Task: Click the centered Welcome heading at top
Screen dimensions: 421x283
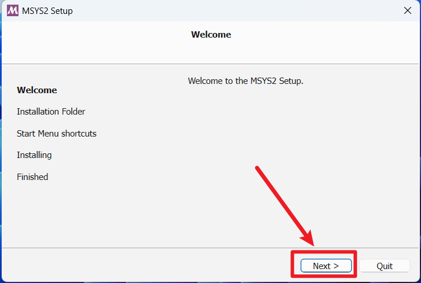Action: pyautogui.click(x=211, y=35)
